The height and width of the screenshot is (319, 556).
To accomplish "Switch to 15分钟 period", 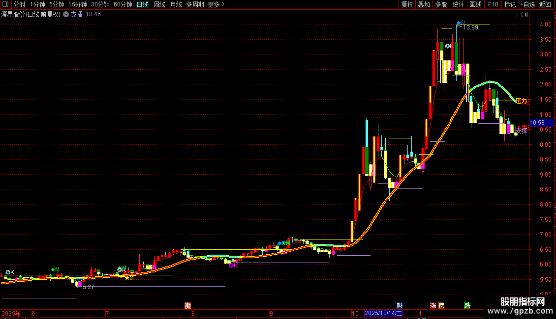I will 78,4.
